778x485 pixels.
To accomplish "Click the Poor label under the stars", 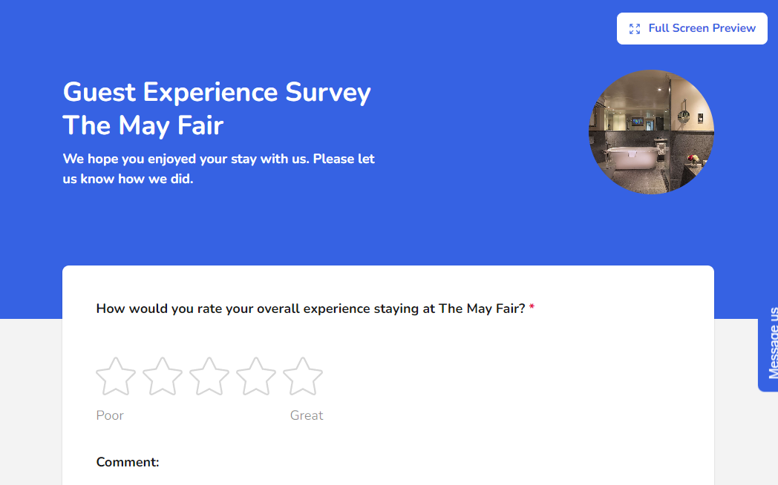I will pyautogui.click(x=110, y=415).
